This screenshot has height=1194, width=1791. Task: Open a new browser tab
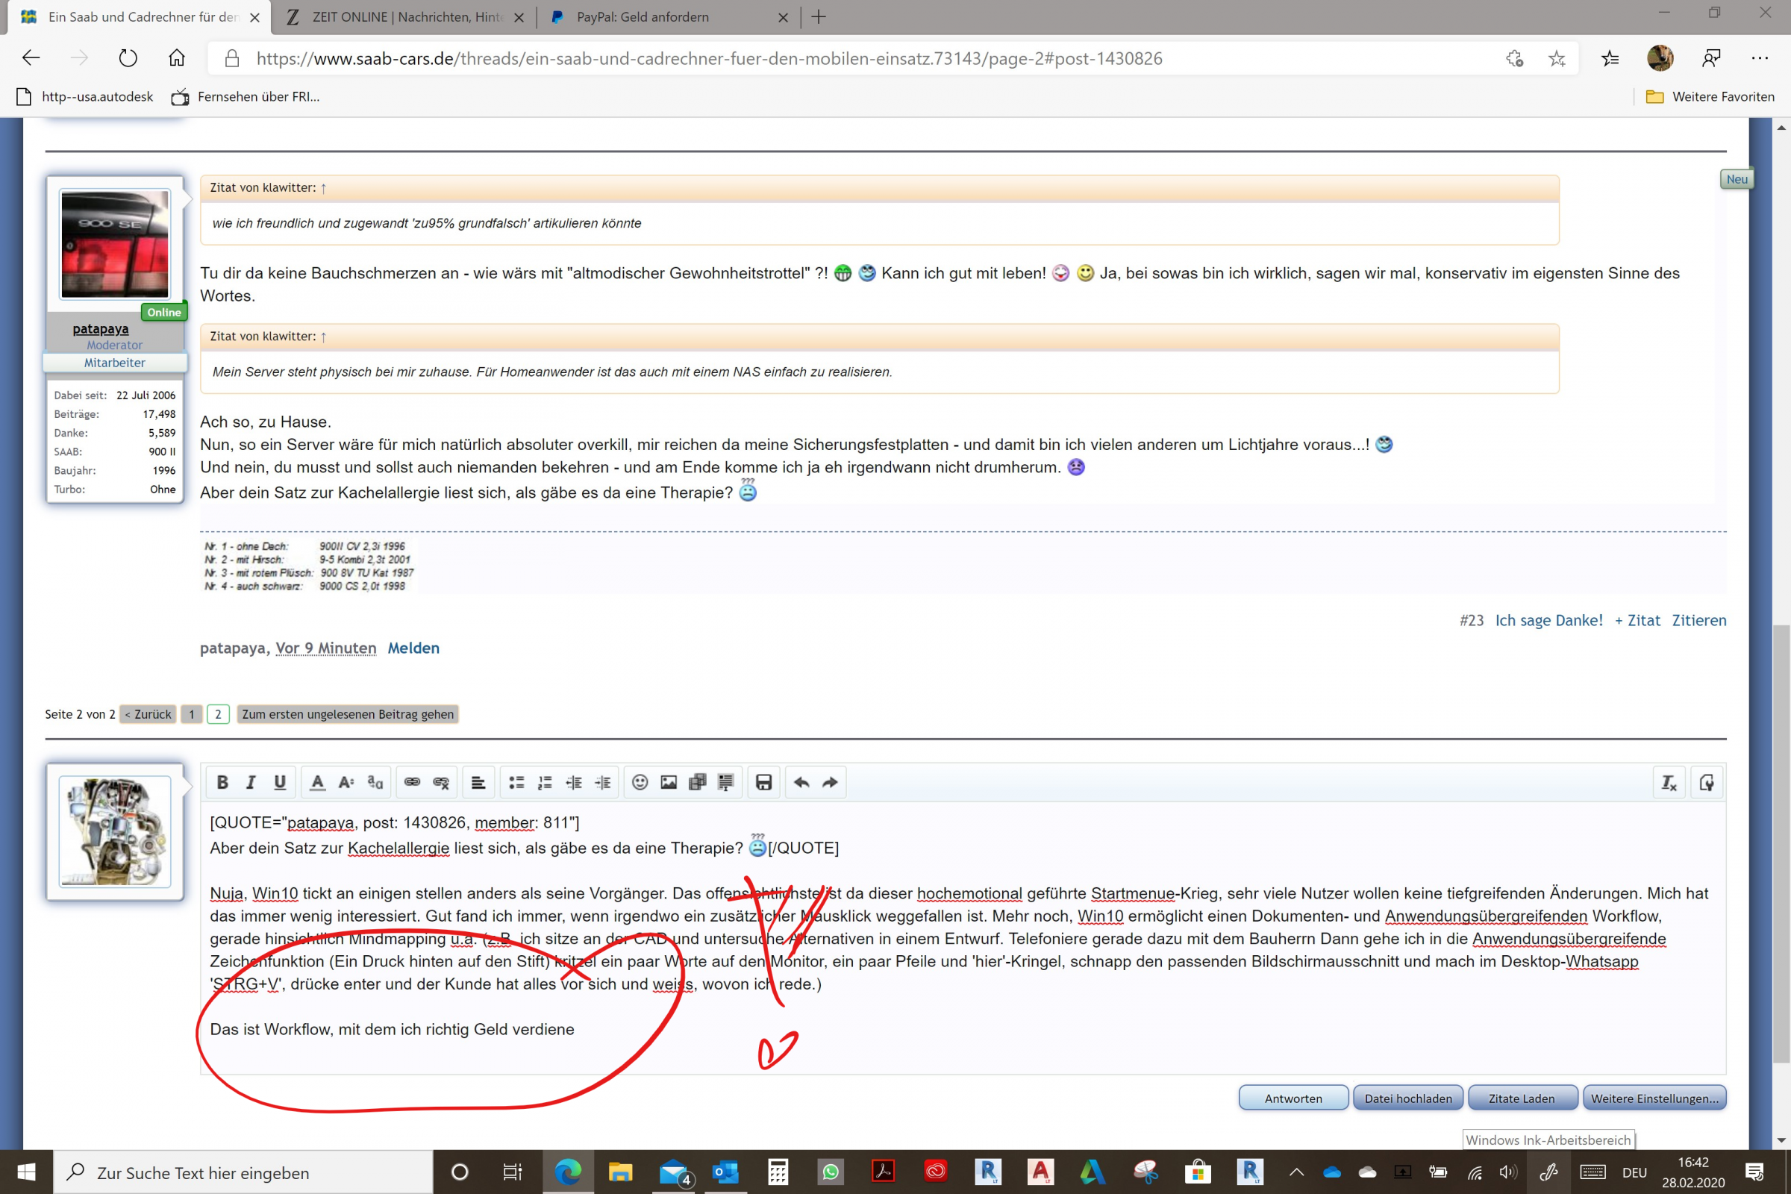(819, 16)
